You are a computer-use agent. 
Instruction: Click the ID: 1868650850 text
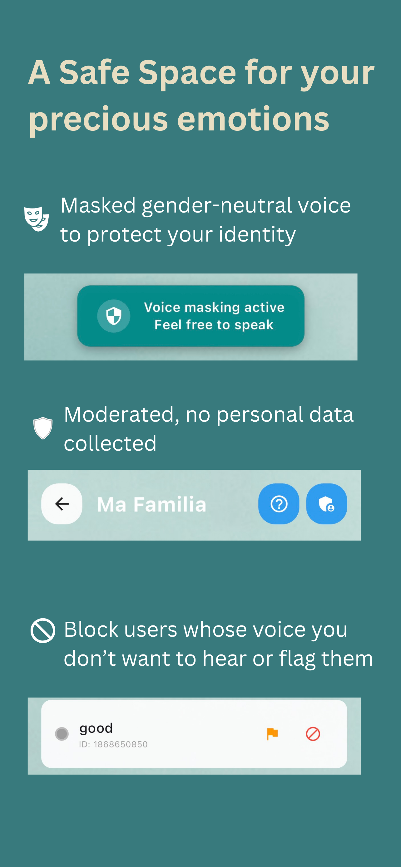113,744
